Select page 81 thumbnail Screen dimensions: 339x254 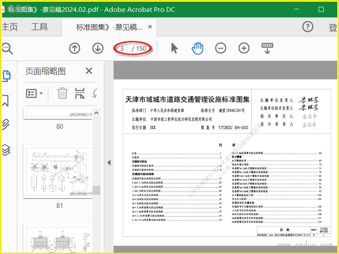(x=58, y=172)
